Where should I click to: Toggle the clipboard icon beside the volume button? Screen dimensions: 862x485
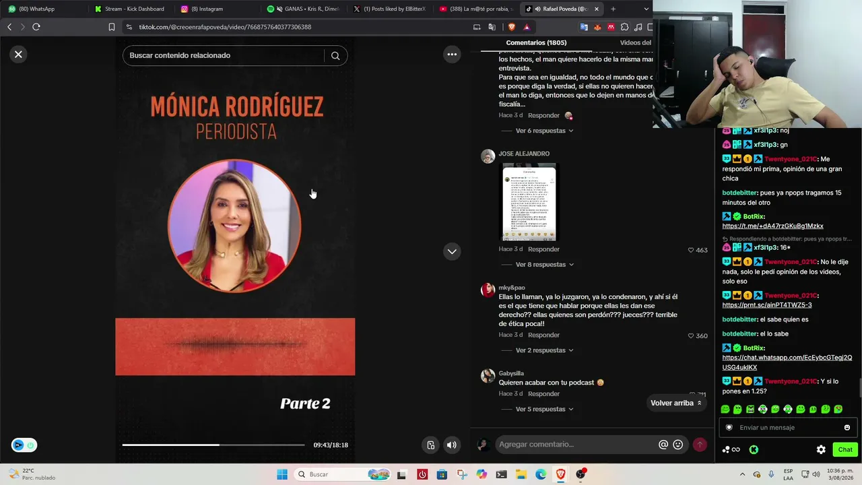[431, 445]
